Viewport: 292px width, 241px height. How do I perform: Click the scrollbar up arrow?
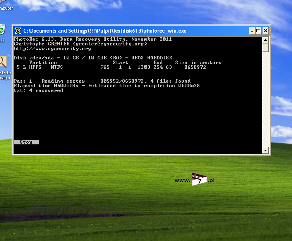click(265, 40)
